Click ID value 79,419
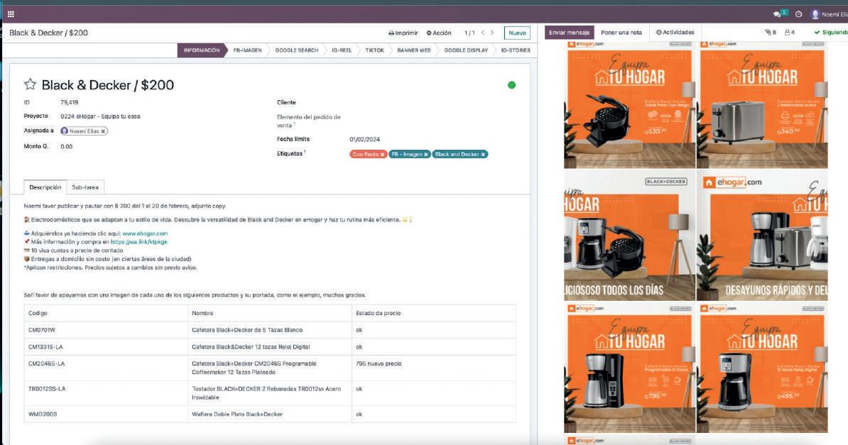This screenshot has height=445, width=848. [69, 102]
